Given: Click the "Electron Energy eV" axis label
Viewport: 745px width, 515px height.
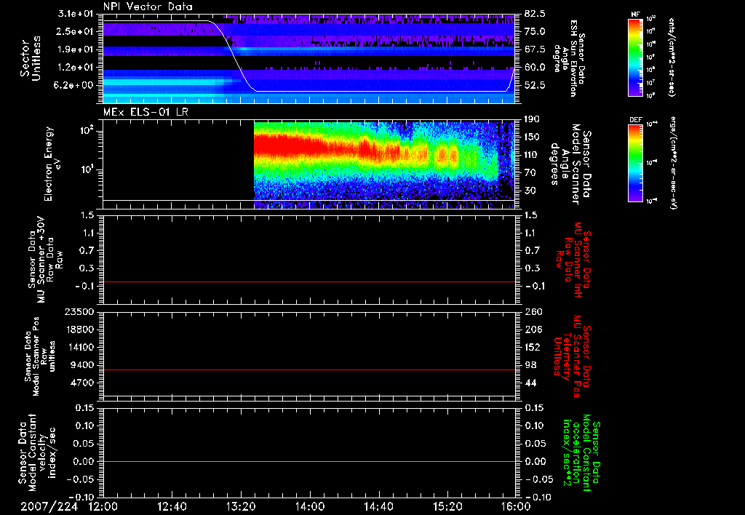Looking at the screenshot, I should (52, 164).
